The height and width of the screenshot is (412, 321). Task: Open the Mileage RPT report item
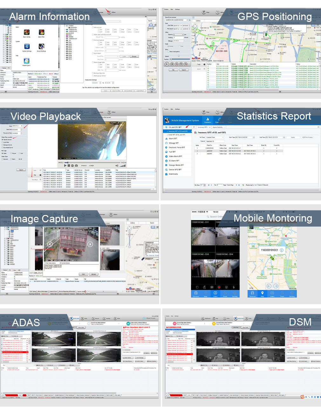pyautogui.click(x=174, y=143)
